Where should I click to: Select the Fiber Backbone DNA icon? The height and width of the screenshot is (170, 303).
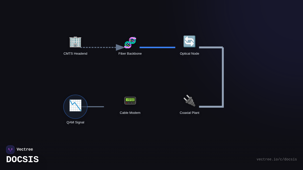[x=130, y=42]
